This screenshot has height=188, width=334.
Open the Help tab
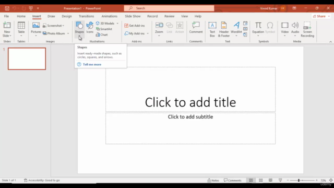coord(198,16)
